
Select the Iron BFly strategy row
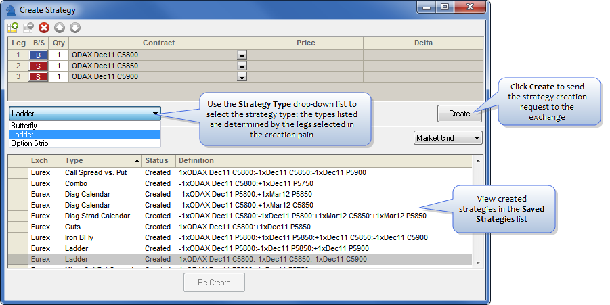point(240,238)
